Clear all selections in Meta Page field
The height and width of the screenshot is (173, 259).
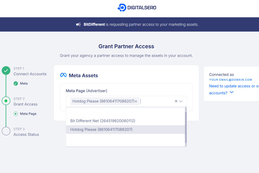pyautogui.click(x=176, y=101)
